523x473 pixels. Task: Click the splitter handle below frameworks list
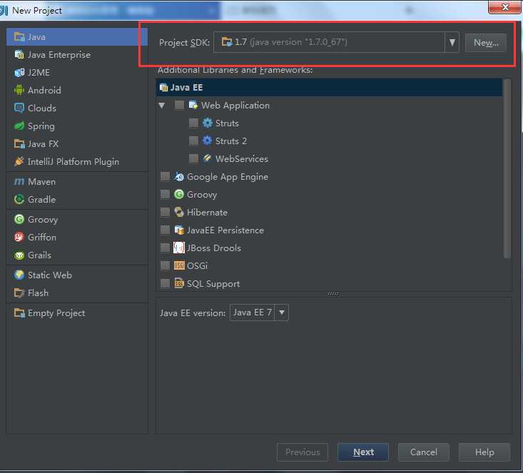pyautogui.click(x=333, y=294)
